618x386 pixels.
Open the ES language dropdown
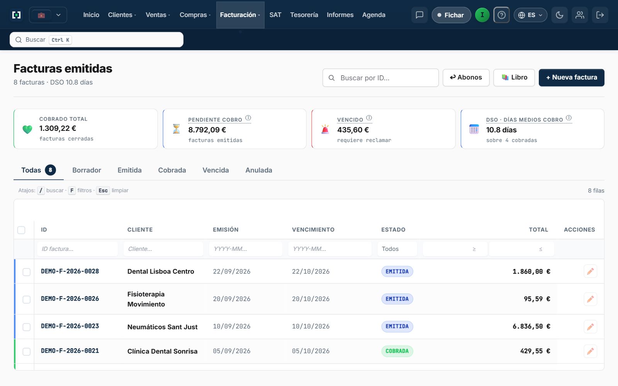[530, 15]
